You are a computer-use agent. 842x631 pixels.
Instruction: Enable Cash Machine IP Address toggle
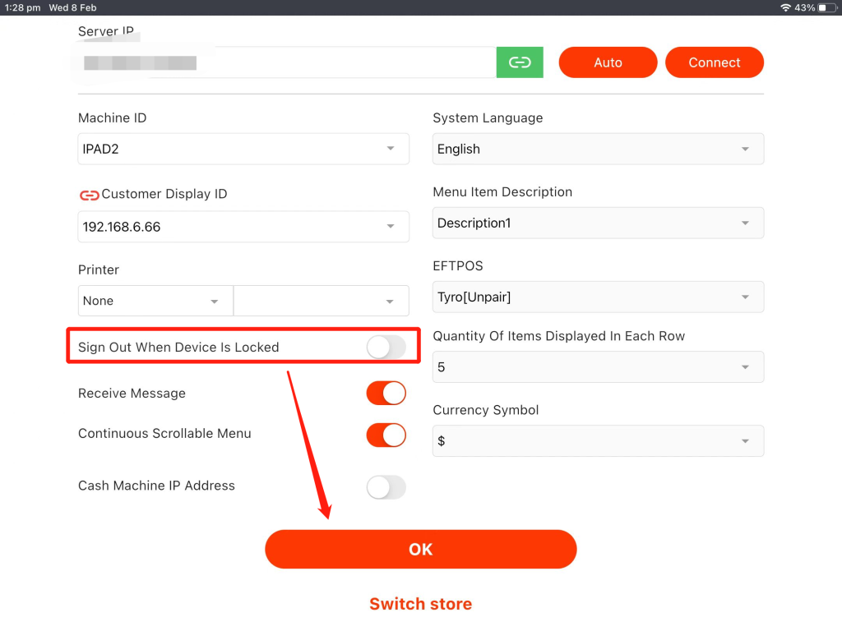pyautogui.click(x=386, y=487)
